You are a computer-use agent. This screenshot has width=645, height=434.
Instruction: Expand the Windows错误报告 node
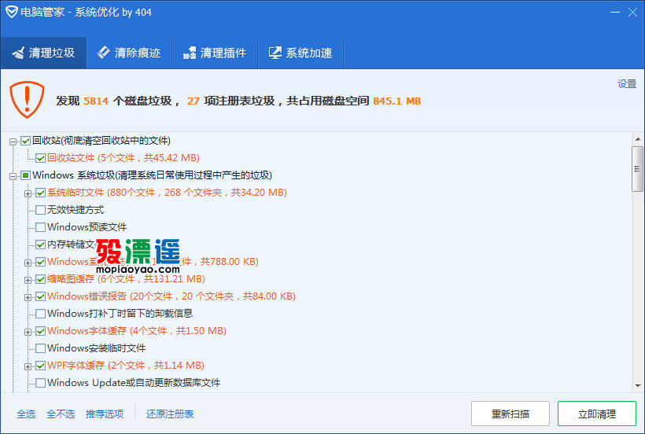point(28,297)
